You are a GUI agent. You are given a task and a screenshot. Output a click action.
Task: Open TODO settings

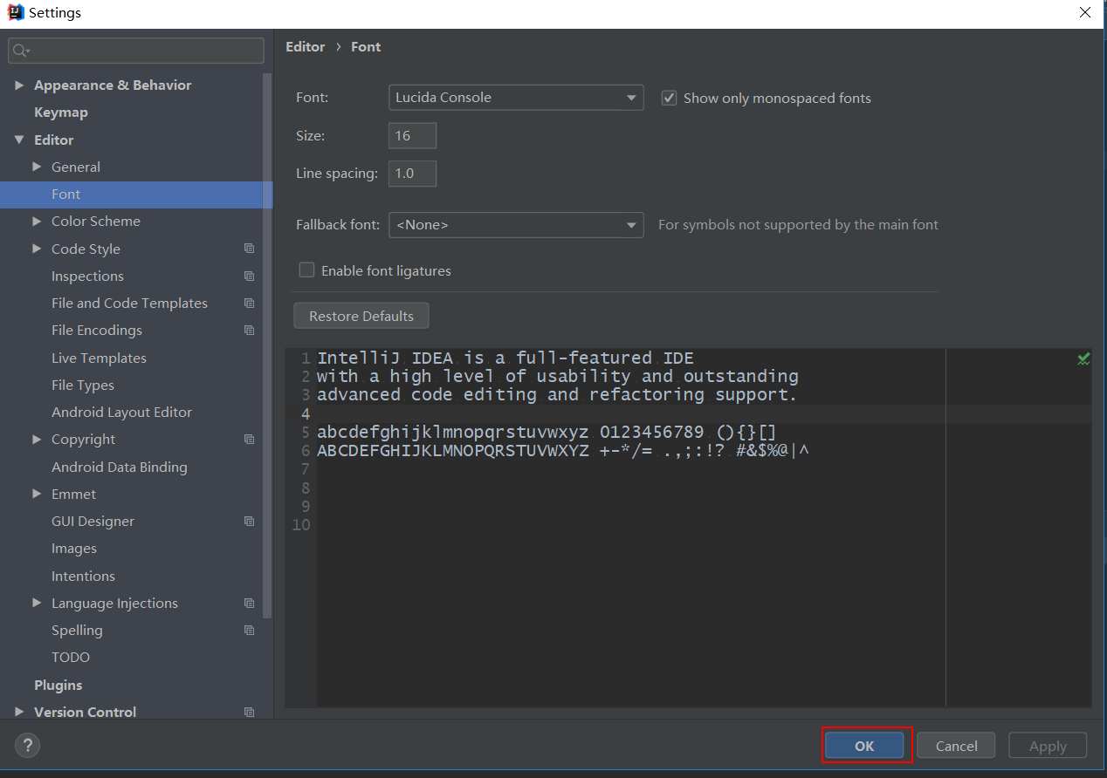click(71, 658)
